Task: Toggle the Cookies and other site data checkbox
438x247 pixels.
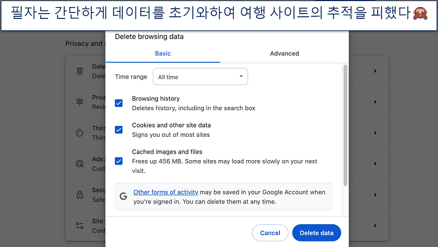Action: point(118,130)
